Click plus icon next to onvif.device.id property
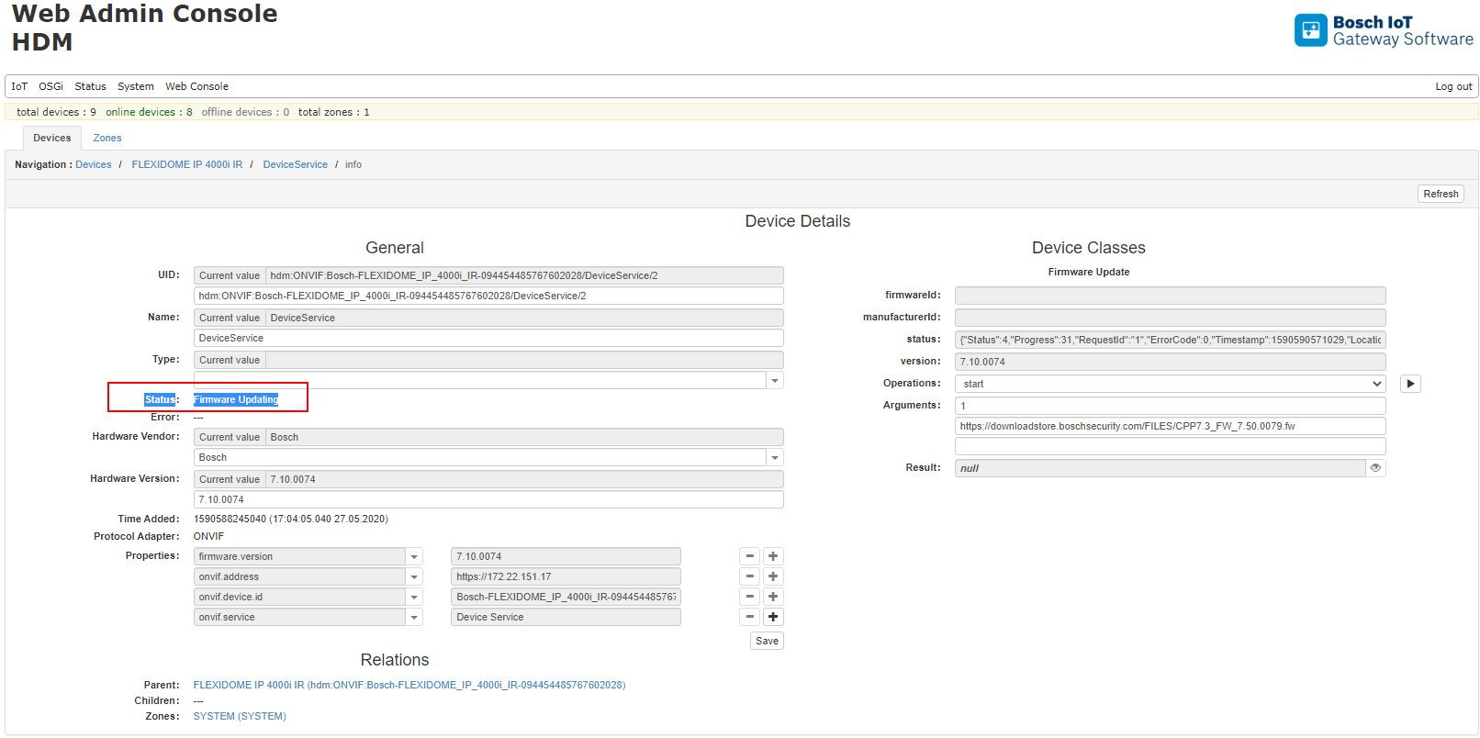Image resolution: width=1480 pixels, height=738 pixels. pyautogui.click(x=773, y=597)
